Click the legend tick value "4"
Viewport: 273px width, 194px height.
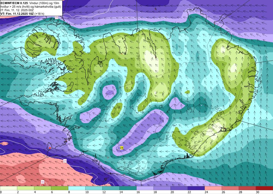coord(34,192)
